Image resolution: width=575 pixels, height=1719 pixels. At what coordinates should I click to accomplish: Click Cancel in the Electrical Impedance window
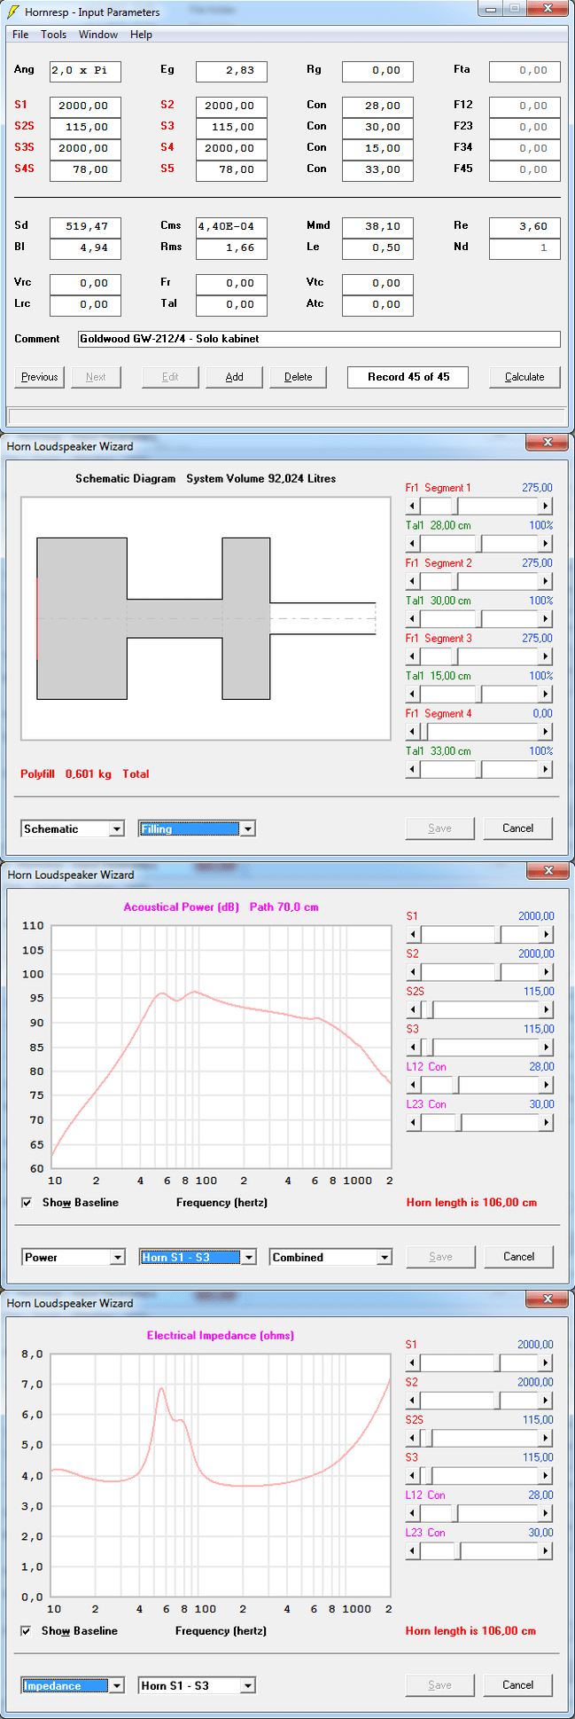coord(518,1685)
